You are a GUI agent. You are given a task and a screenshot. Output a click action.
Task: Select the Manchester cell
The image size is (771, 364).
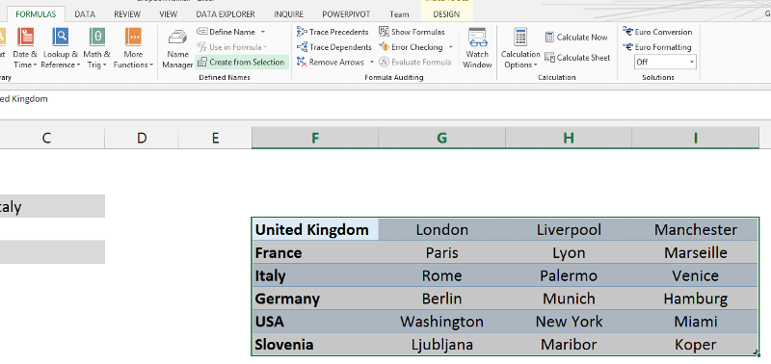(695, 229)
